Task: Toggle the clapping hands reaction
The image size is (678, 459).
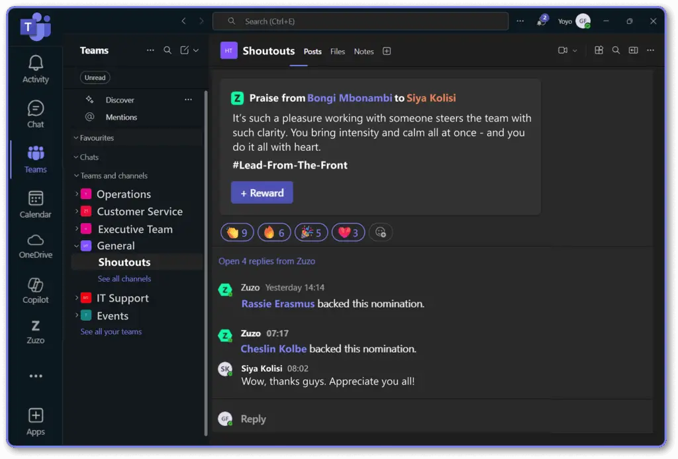Action: [236, 232]
